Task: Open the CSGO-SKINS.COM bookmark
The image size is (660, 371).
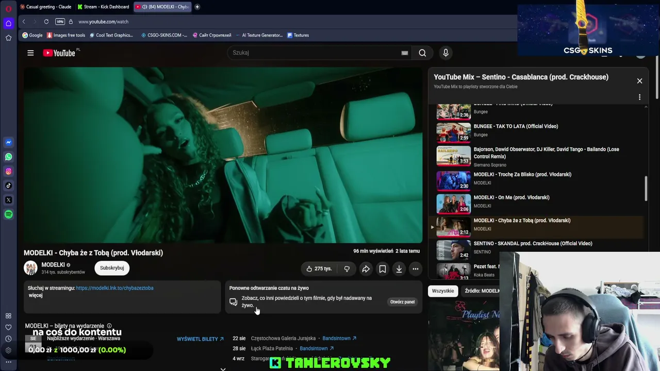Action: (164, 35)
